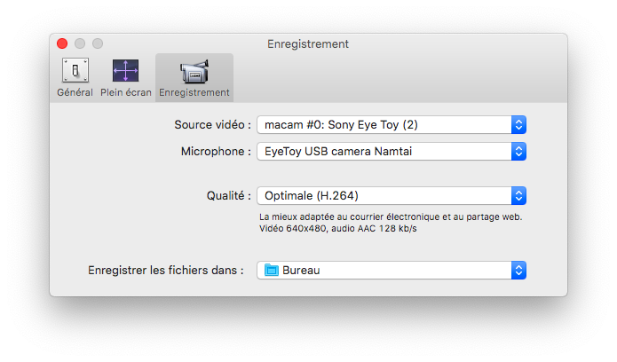Close the Enregistrement preferences window
The width and height of the screenshot is (617, 362).
point(62,43)
